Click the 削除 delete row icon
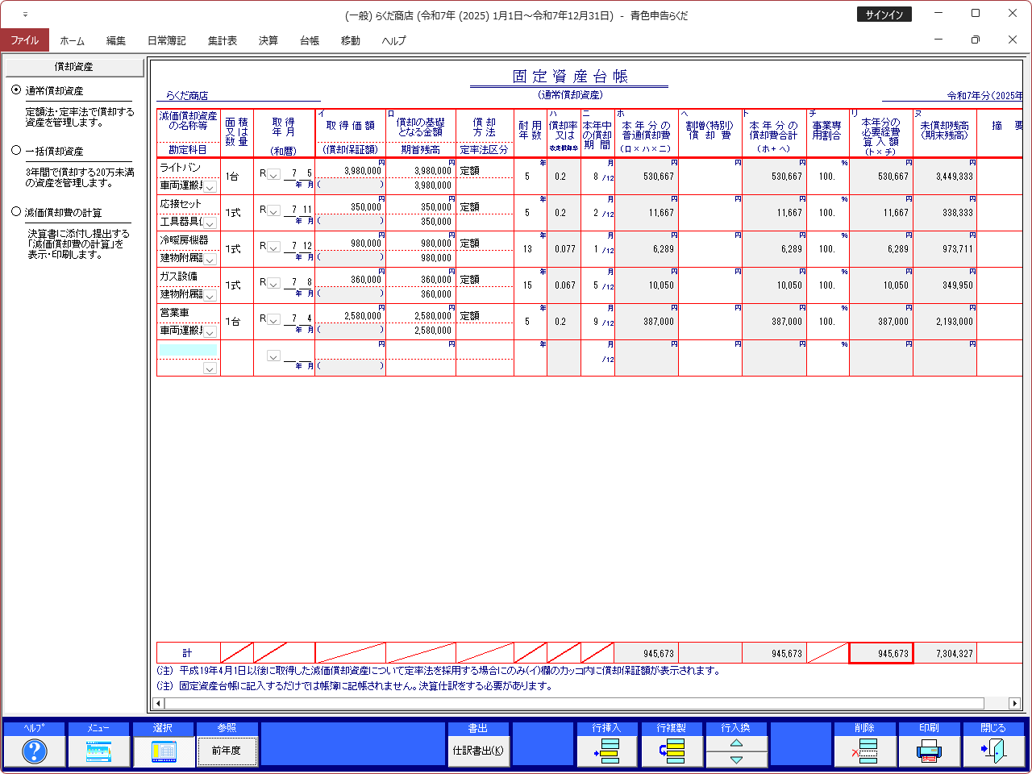 tap(864, 751)
